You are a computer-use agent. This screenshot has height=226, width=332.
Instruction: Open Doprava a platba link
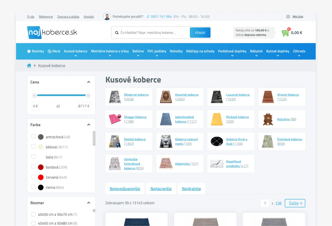[x=68, y=17]
